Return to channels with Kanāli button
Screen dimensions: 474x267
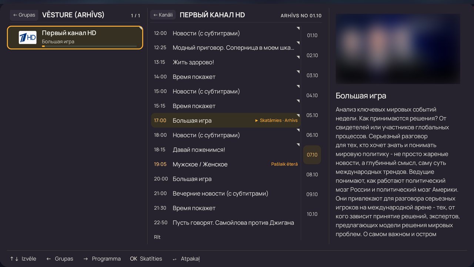pyautogui.click(x=163, y=15)
